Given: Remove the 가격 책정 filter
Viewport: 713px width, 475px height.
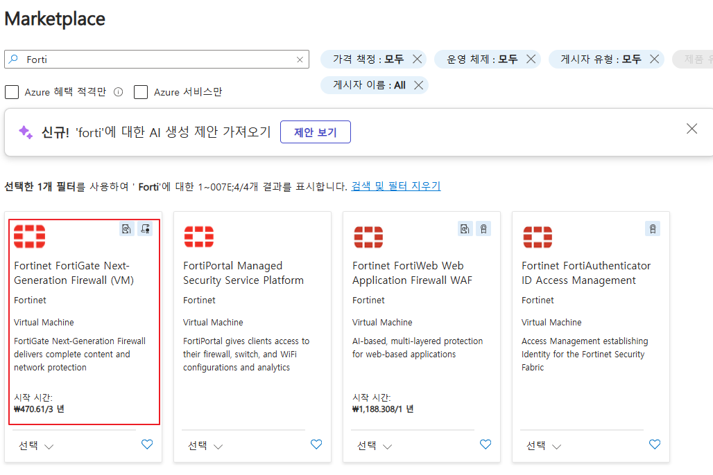Looking at the screenshot, I should pyautogui.click(x=417, y=59).
